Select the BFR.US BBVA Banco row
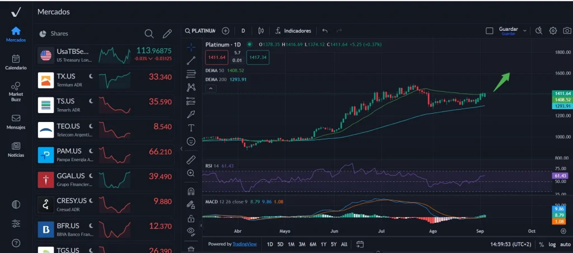The image size is (573, 253). (x=105, y=229)
